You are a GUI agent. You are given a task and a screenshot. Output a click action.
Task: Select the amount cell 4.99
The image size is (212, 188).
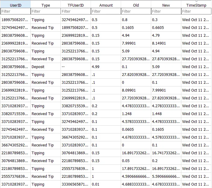(x=106, y=67)
